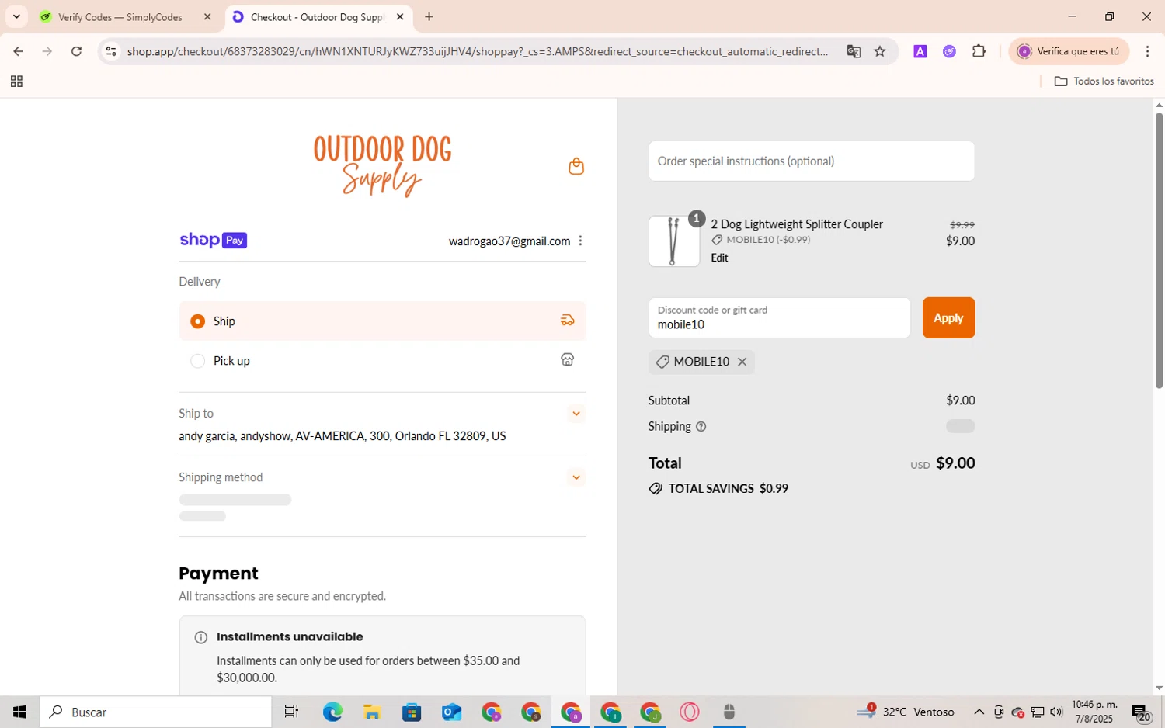Launch Microsoft Edge from taskbar
This screenshot has height=728, width=1165.
coord(332,712)
